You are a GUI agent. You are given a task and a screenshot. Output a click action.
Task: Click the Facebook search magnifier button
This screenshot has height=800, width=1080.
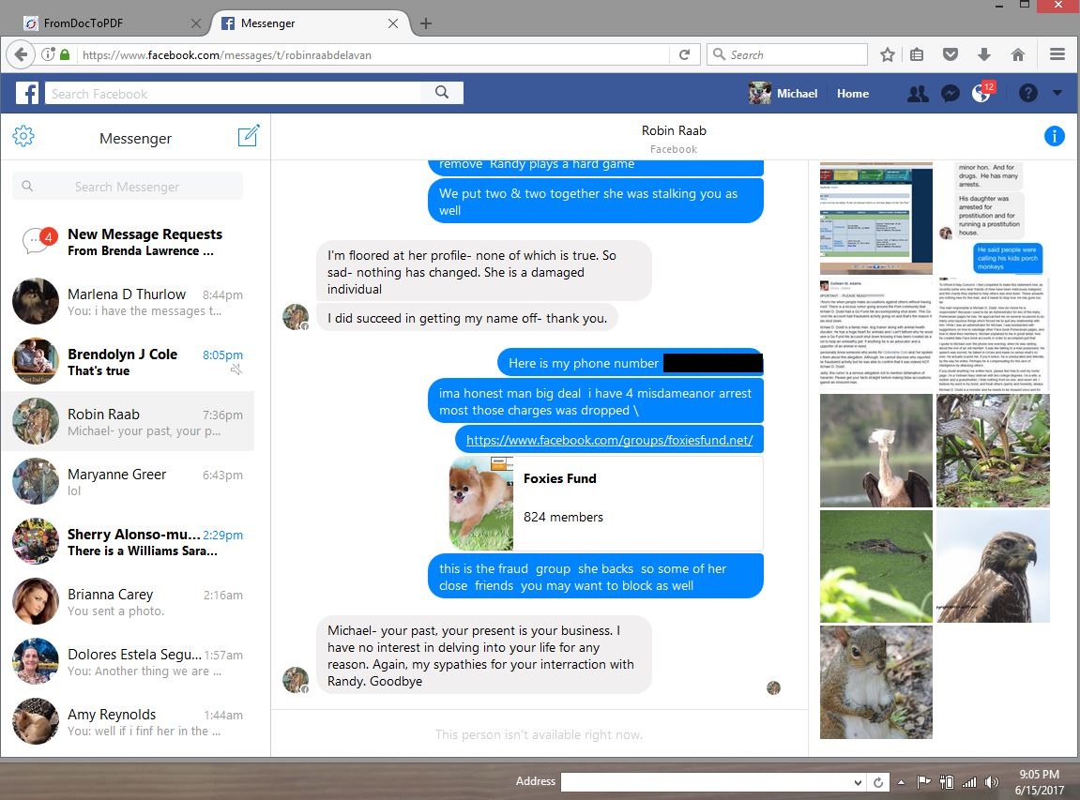(x=442, y=92)
